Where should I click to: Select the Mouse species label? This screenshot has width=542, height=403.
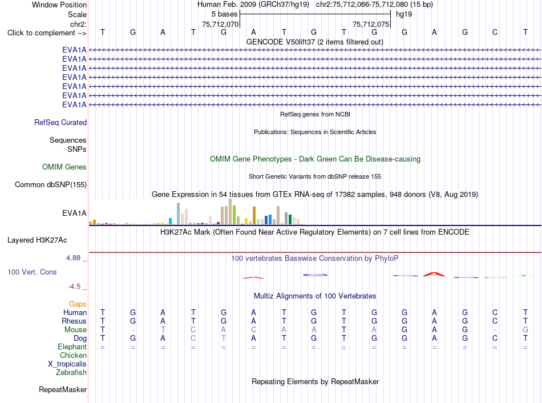[x=75, y=330]
